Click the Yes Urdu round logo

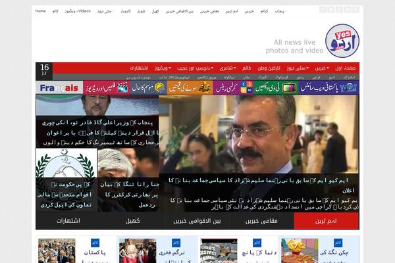[x=342, y=41]
